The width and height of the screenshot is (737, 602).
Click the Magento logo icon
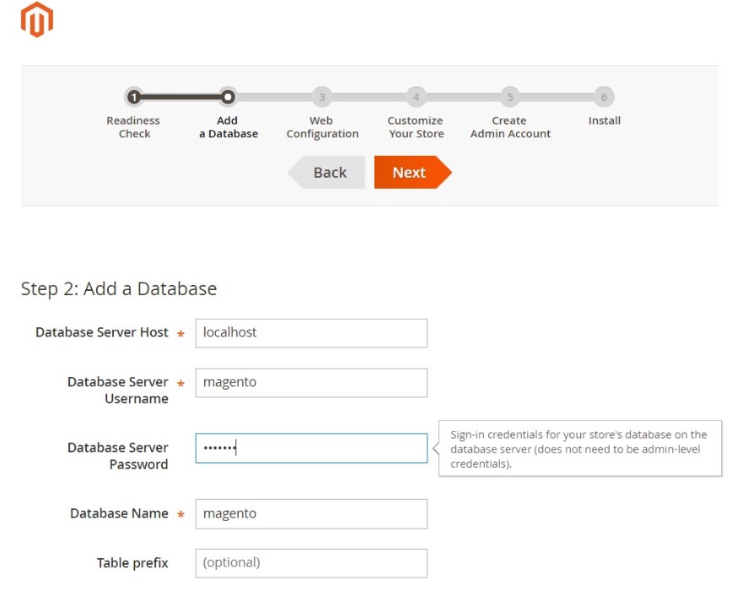37,19
